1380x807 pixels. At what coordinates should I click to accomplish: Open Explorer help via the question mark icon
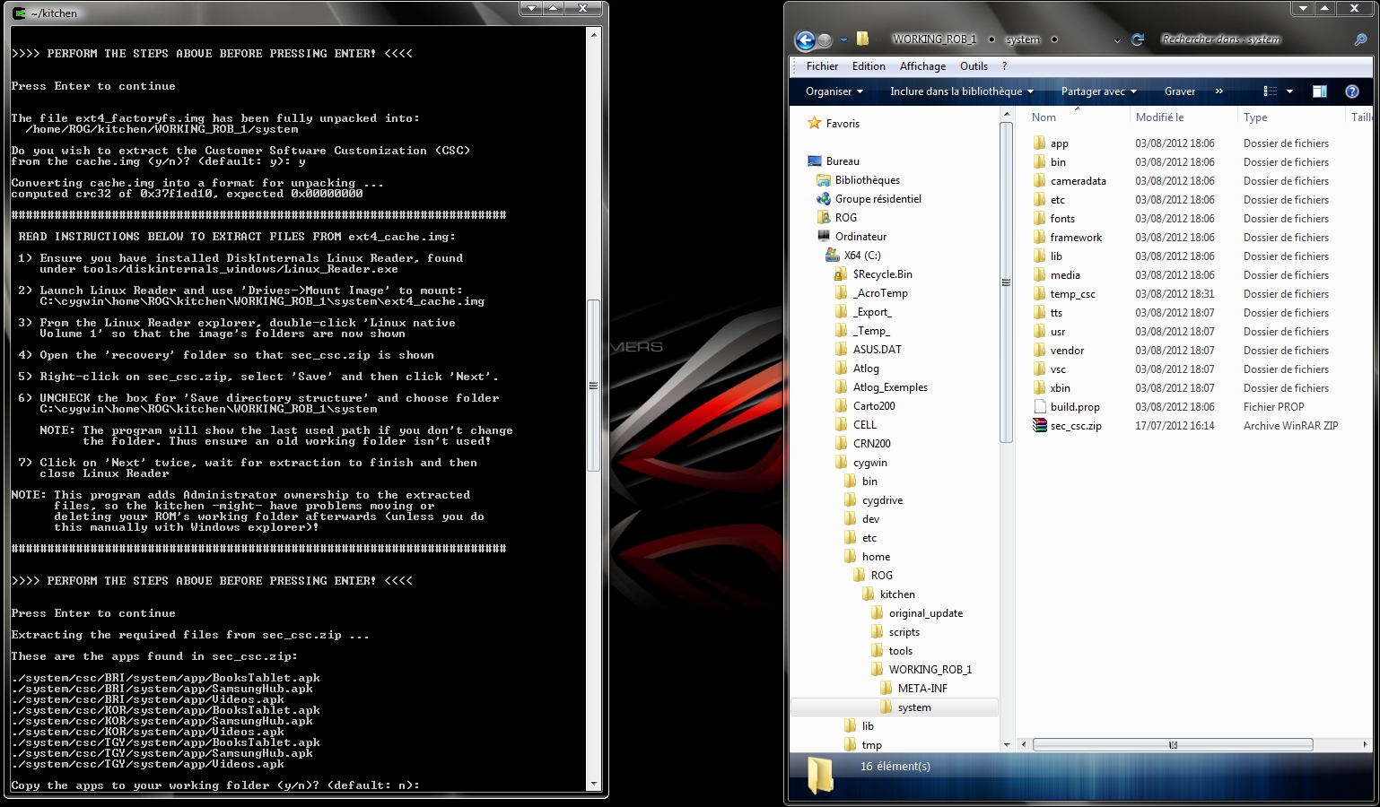(1351, 91)
